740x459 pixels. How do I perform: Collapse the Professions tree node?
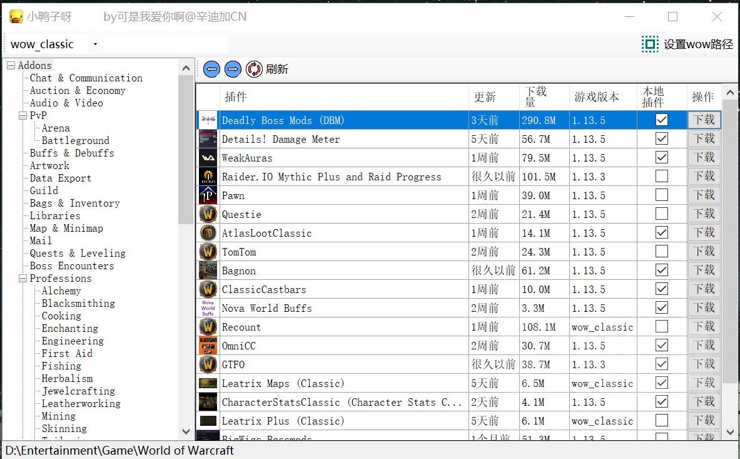tap(21, 278)
